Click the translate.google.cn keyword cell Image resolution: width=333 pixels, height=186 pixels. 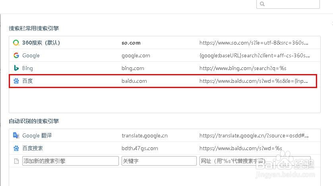pos(145,135)
